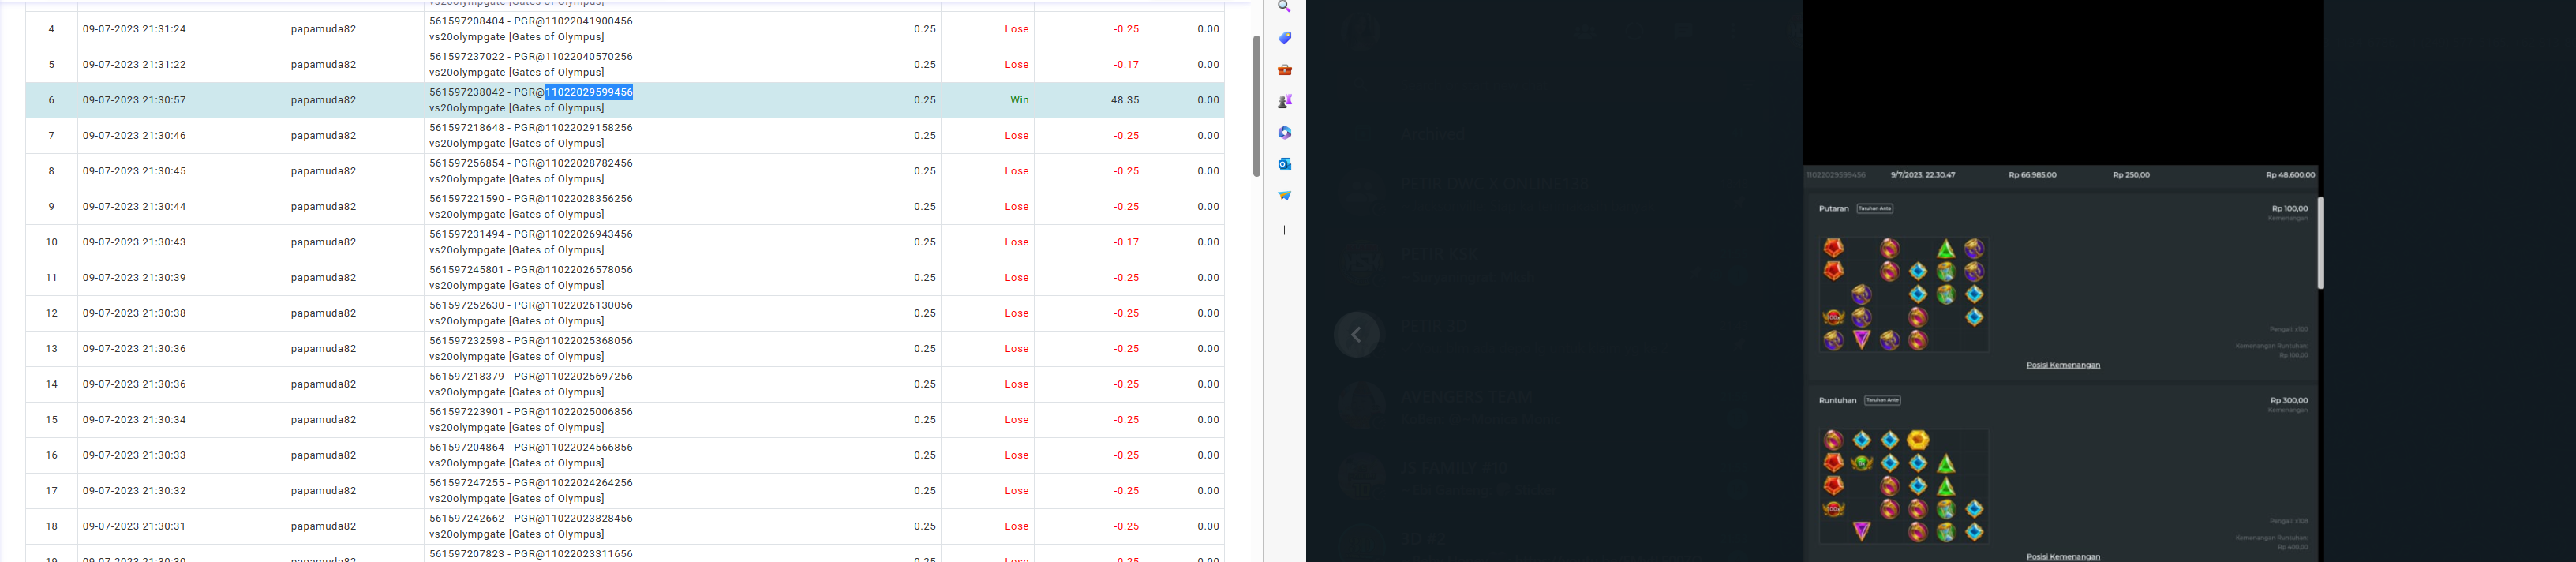Click row number 12 cell
The image size is (2576, 562).
[52, 313]
